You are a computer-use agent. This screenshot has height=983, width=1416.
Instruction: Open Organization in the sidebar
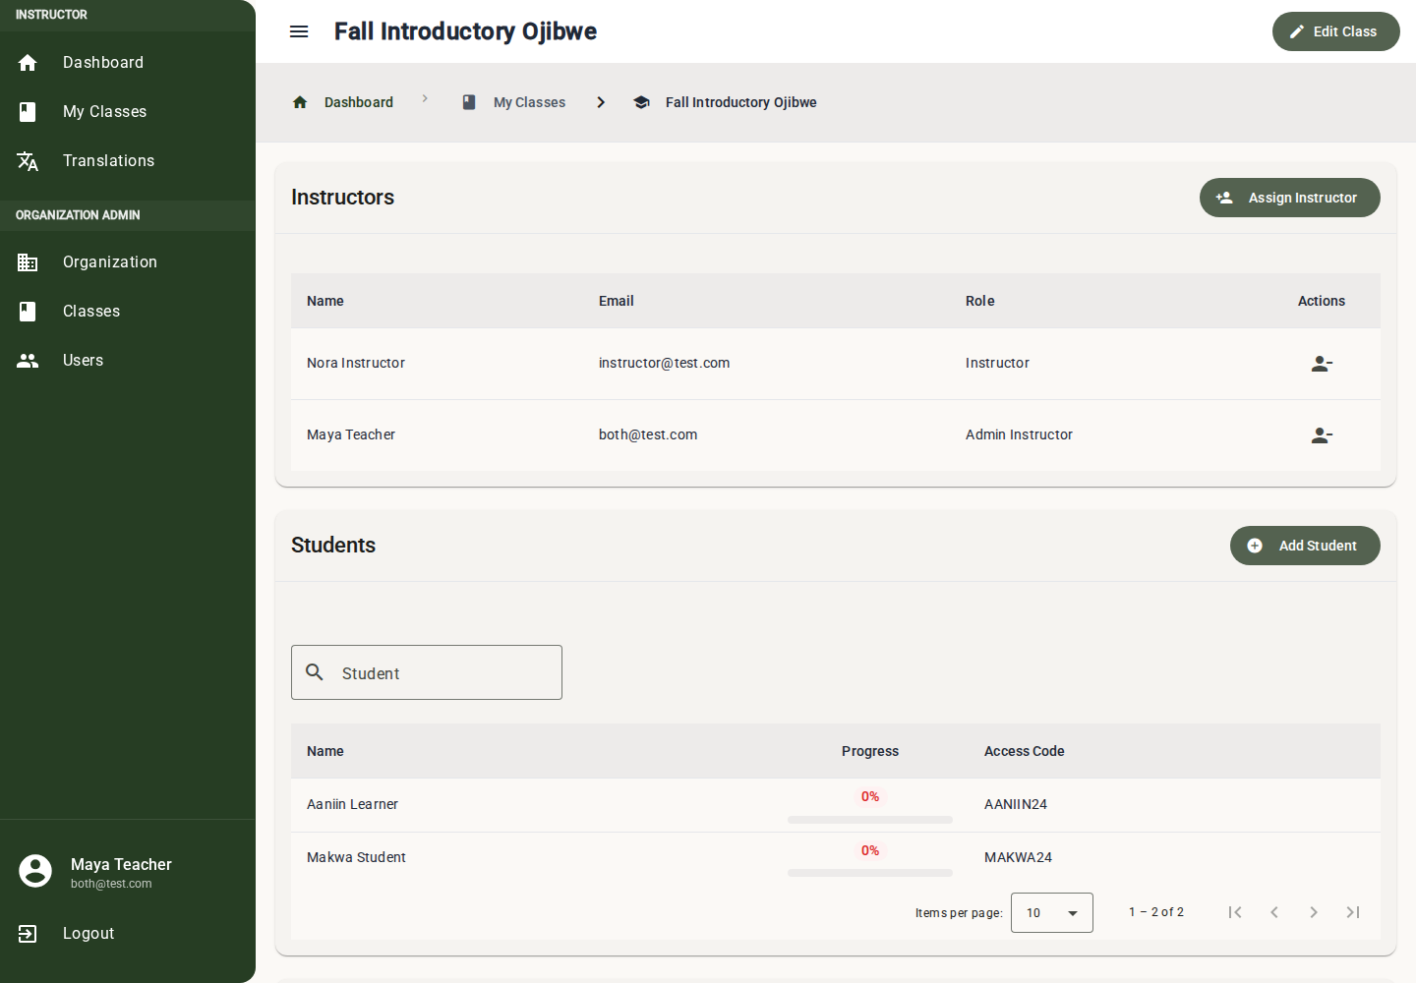[x=128, y=262]
